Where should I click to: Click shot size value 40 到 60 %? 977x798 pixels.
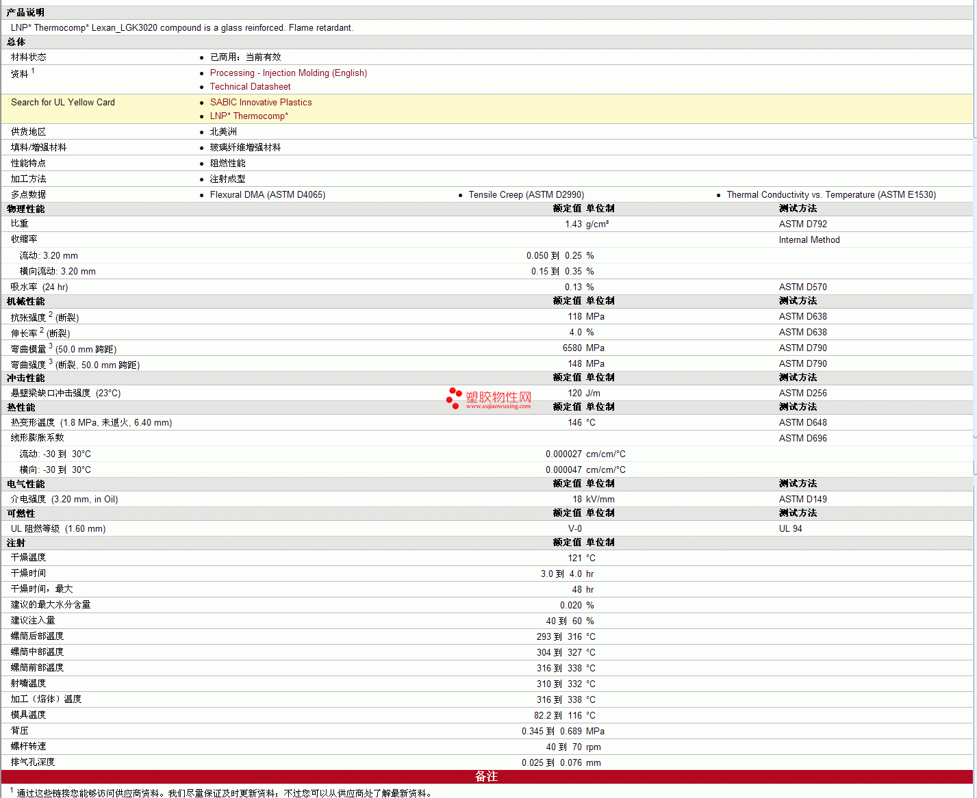click(x=570, y=621)
